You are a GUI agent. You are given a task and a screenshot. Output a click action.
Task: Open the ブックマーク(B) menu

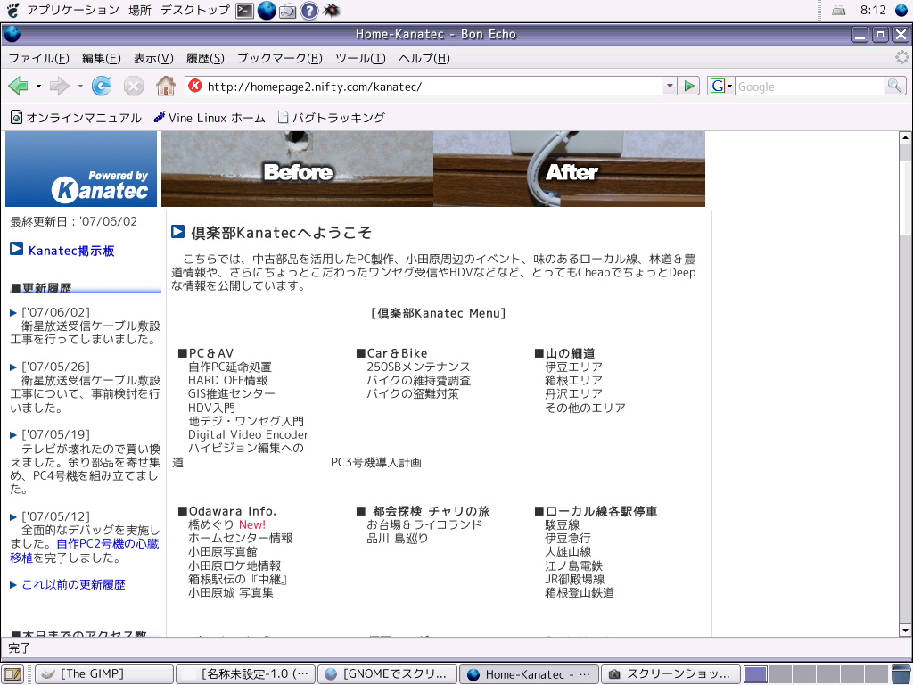pos(279,58)
